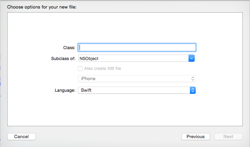Click the 'Class:' field label

(x=69, y=48)
